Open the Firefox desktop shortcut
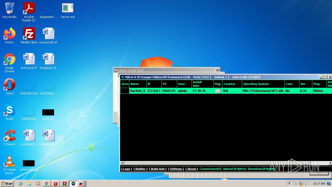Screen dimensions: 332x187 [x=9, y=36]
